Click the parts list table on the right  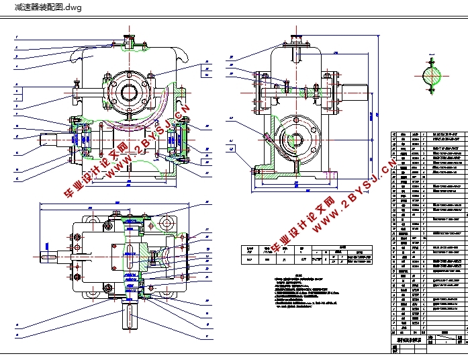coord(429,233)
